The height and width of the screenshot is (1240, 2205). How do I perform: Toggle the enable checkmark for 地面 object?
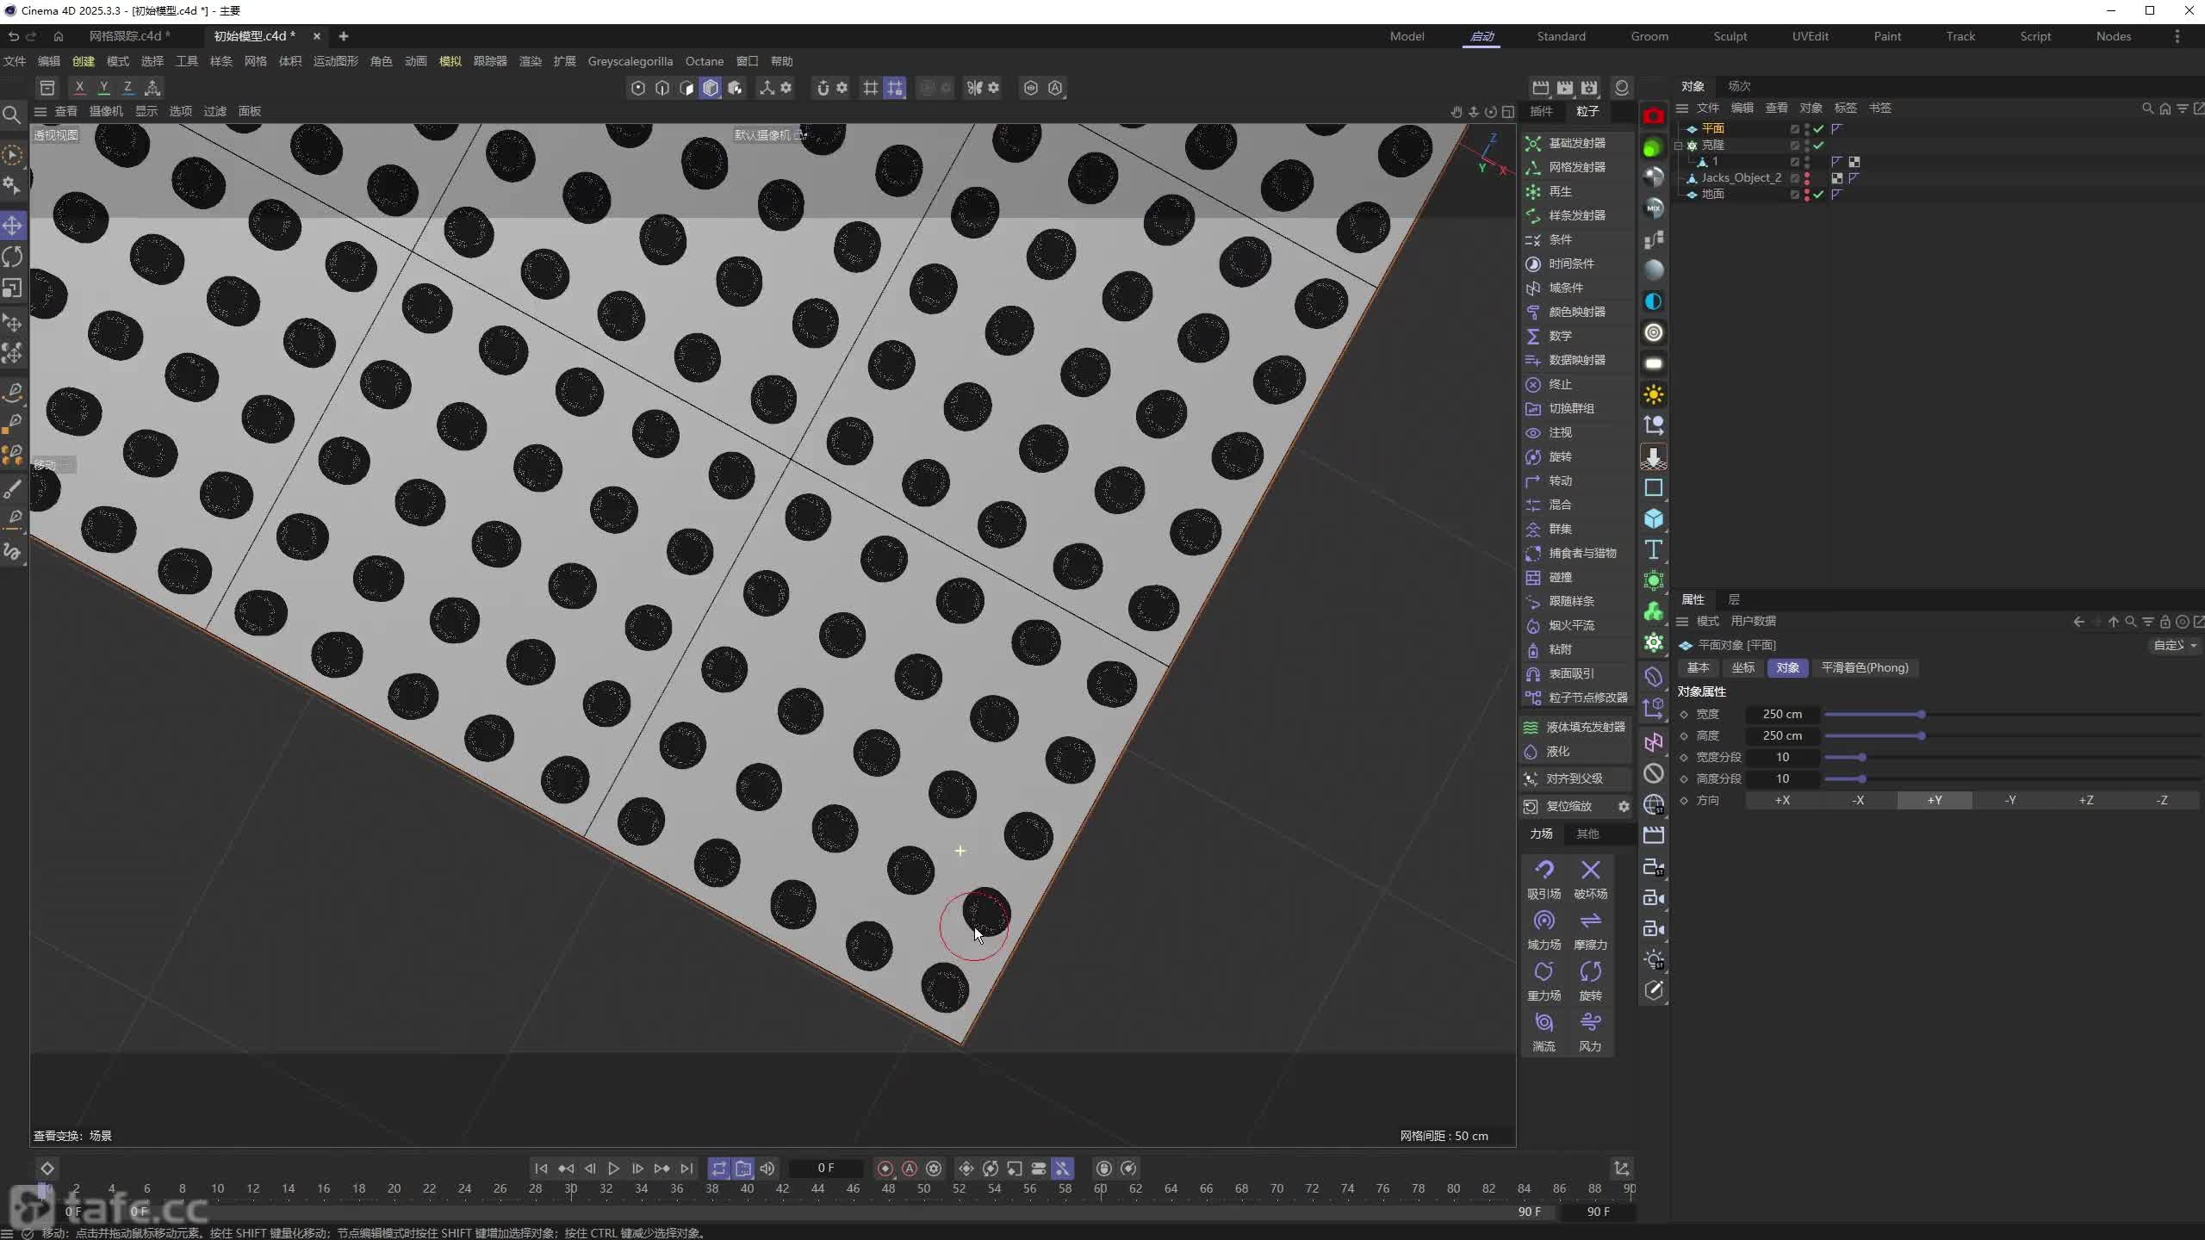[1818, 195]
